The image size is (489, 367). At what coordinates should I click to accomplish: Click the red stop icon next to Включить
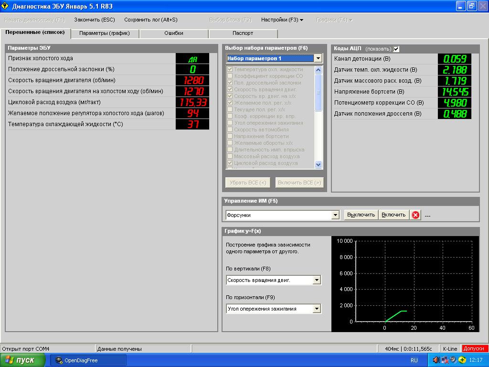pos(415,215)
